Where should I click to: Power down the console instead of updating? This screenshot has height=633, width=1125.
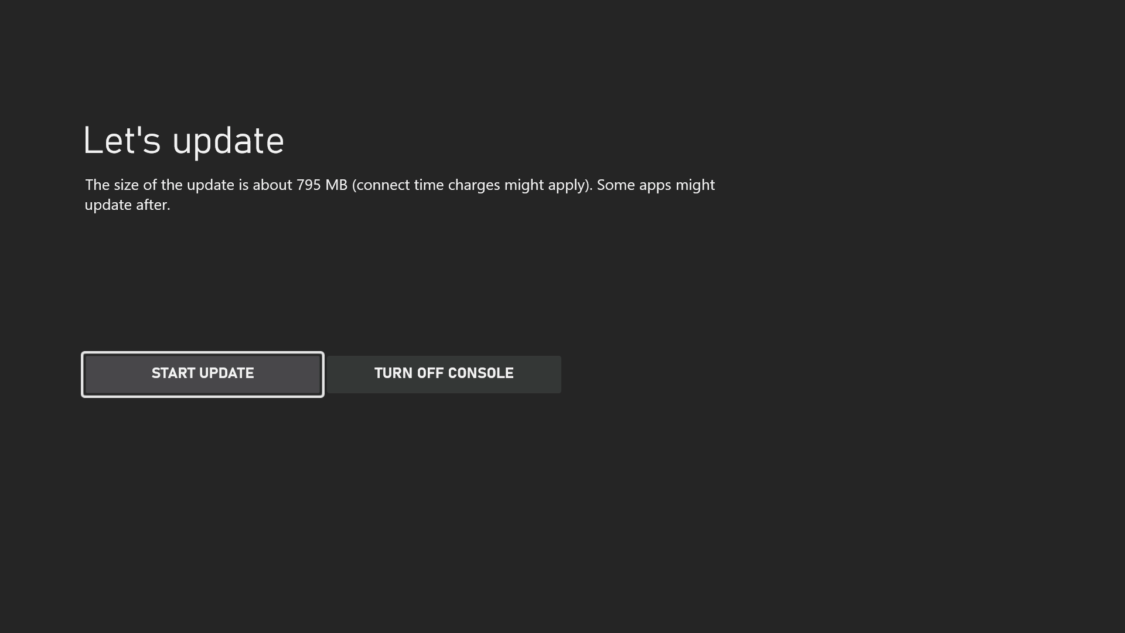pos(444,375)
